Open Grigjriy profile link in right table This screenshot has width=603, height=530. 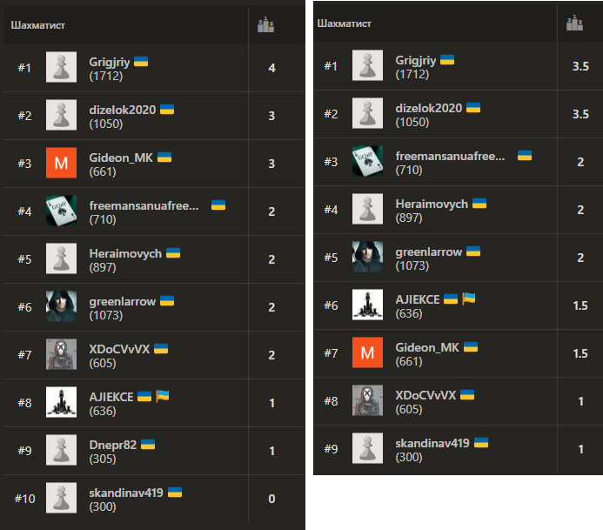tap(415, 60)
